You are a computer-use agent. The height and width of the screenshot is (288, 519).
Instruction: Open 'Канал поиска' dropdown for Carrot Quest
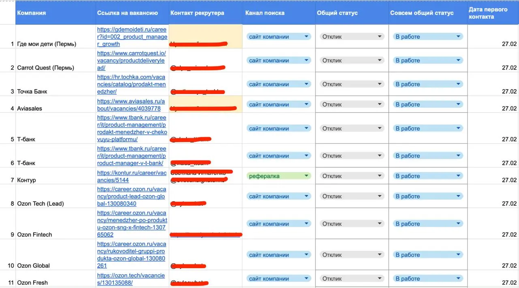pos(279,60)
